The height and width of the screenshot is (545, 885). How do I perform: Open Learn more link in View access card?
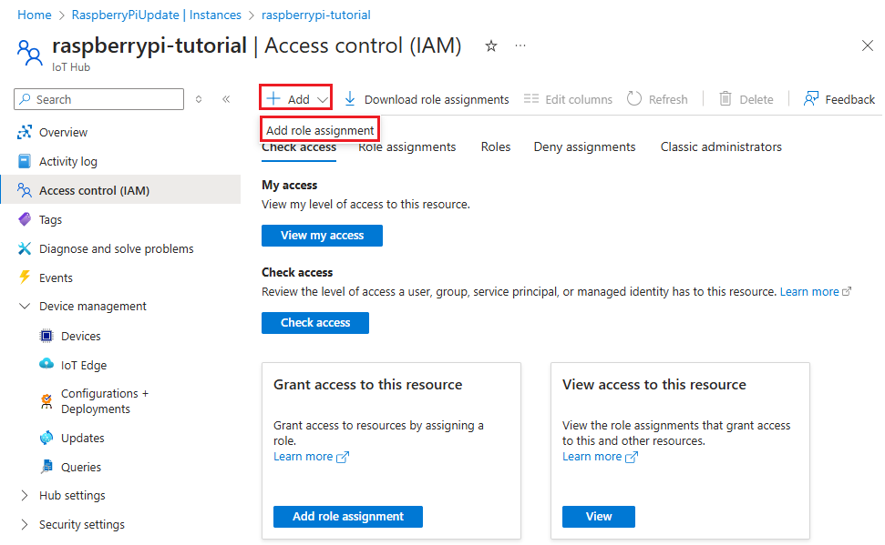pos(600,457)
